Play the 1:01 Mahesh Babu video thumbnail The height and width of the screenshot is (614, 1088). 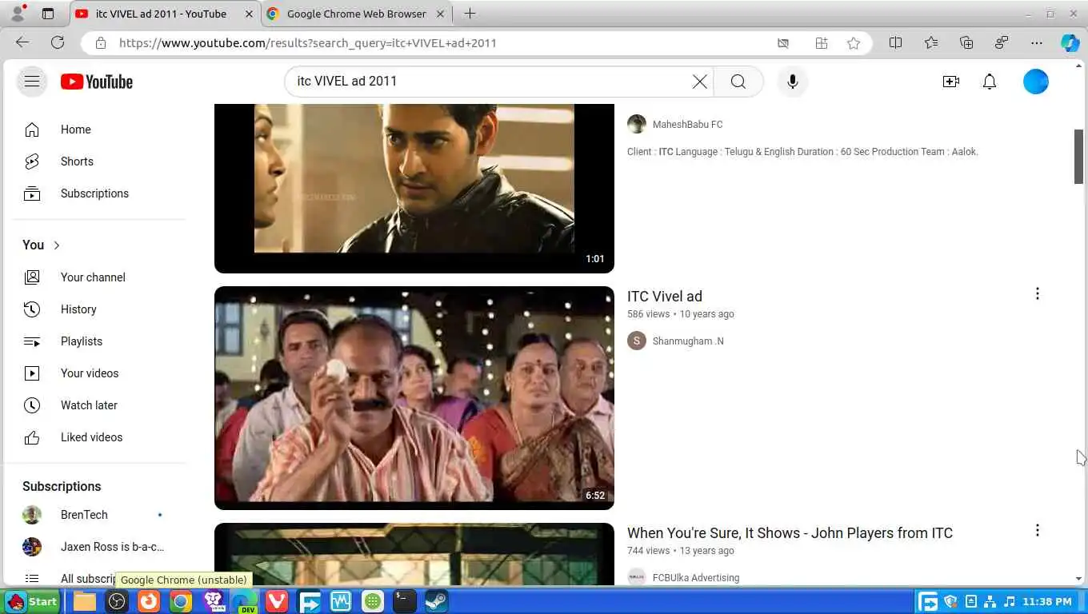414,189
